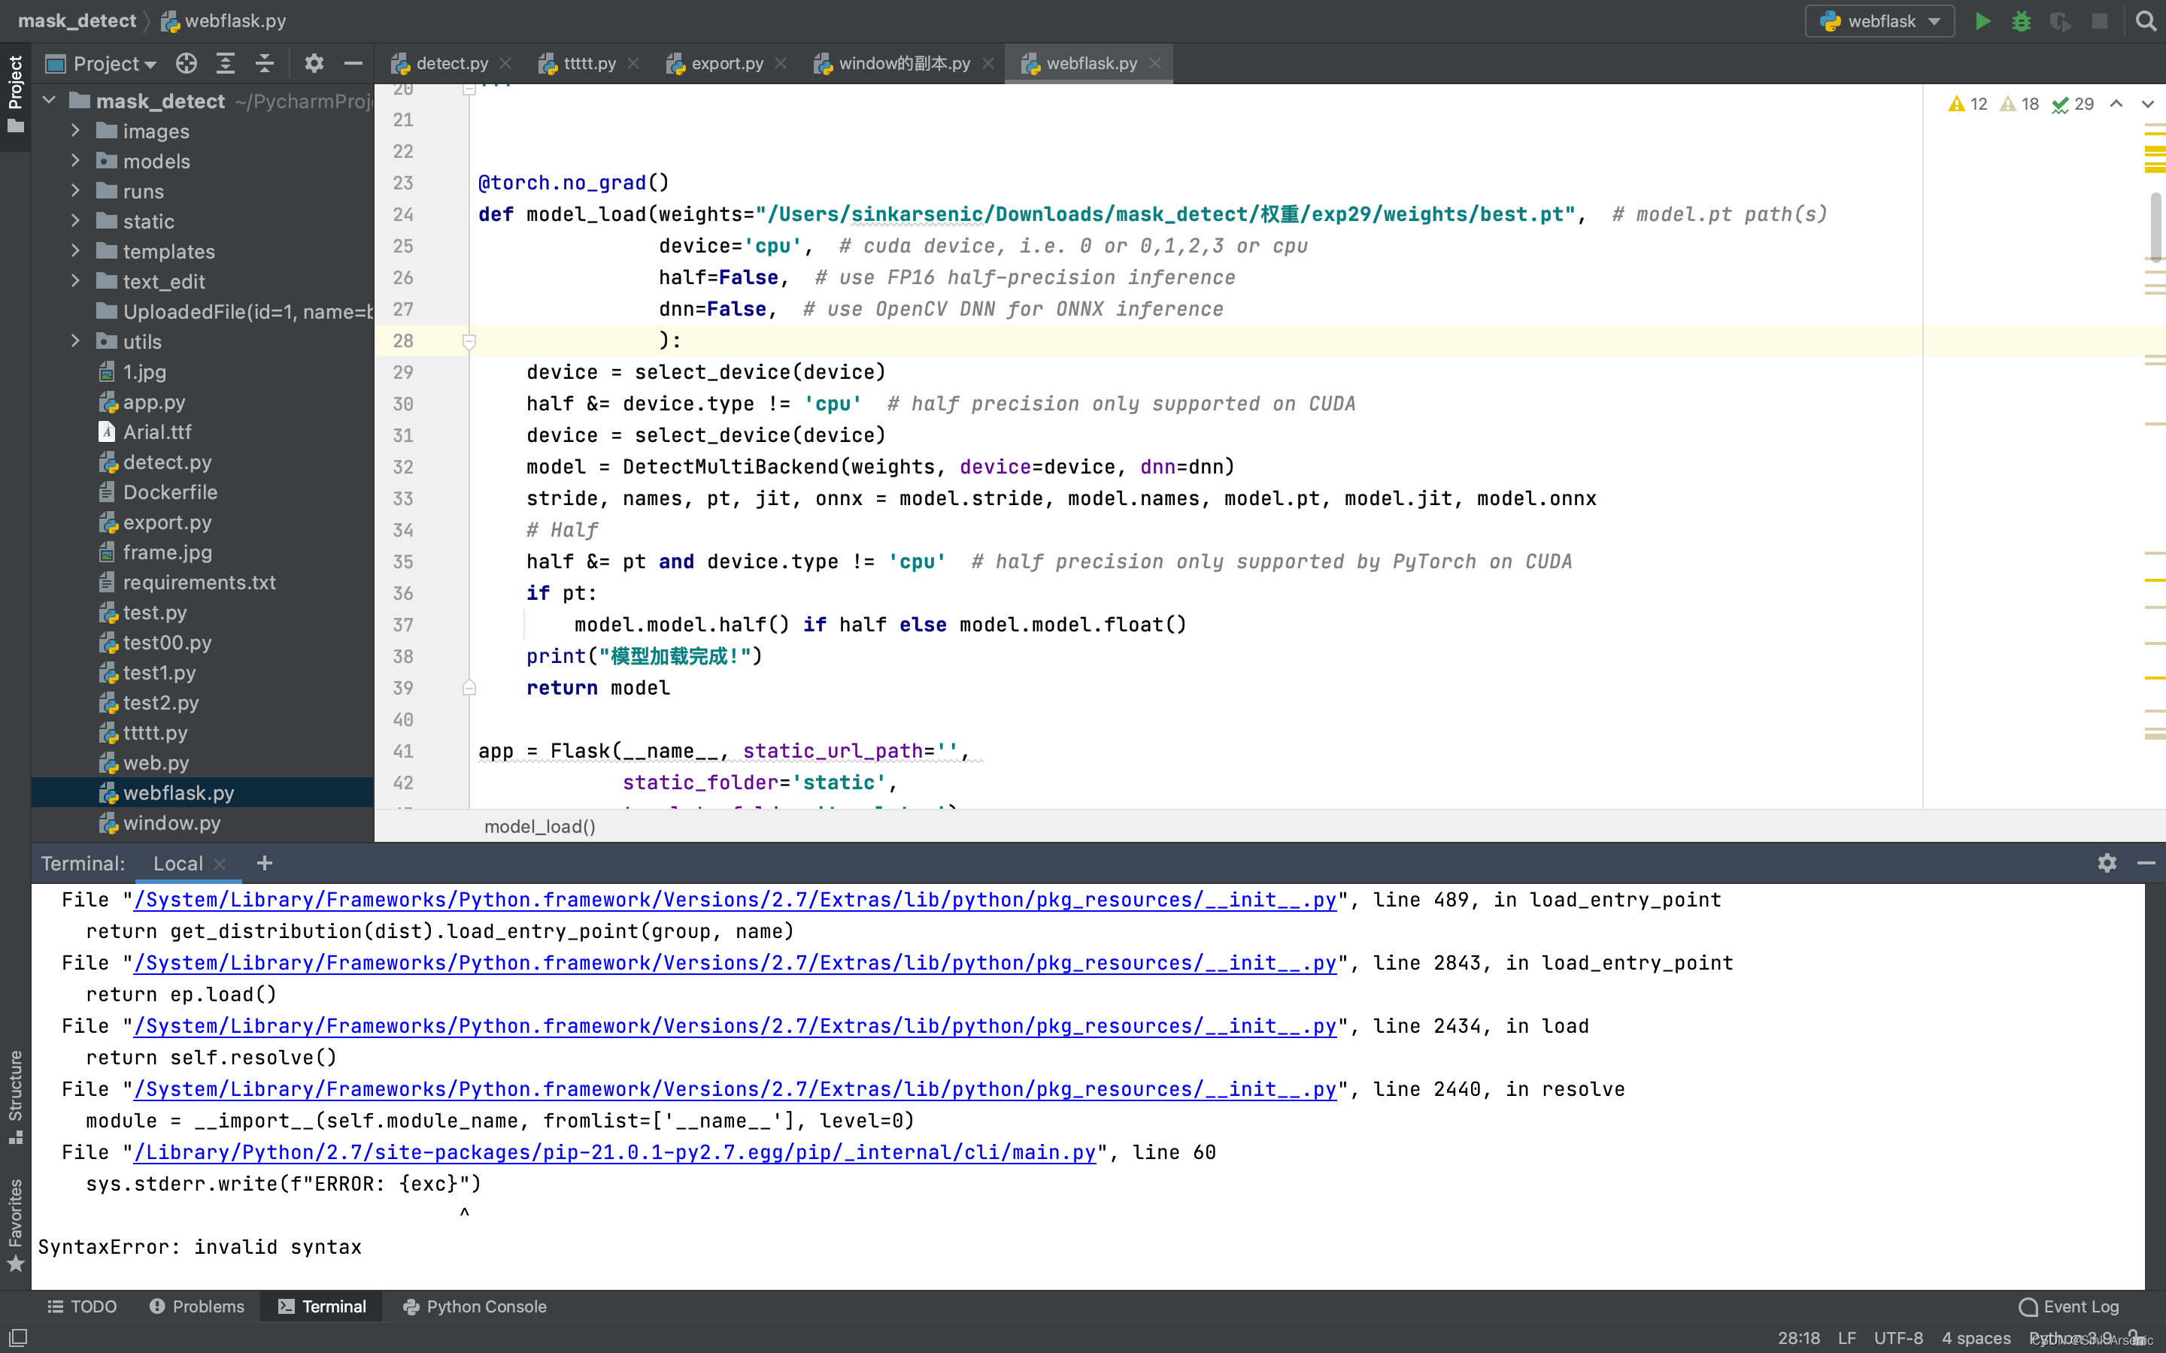The width and height of the screenshot is (2166, 1353).
Task: Toggle code folding at line 39
Action: [469, 687]
